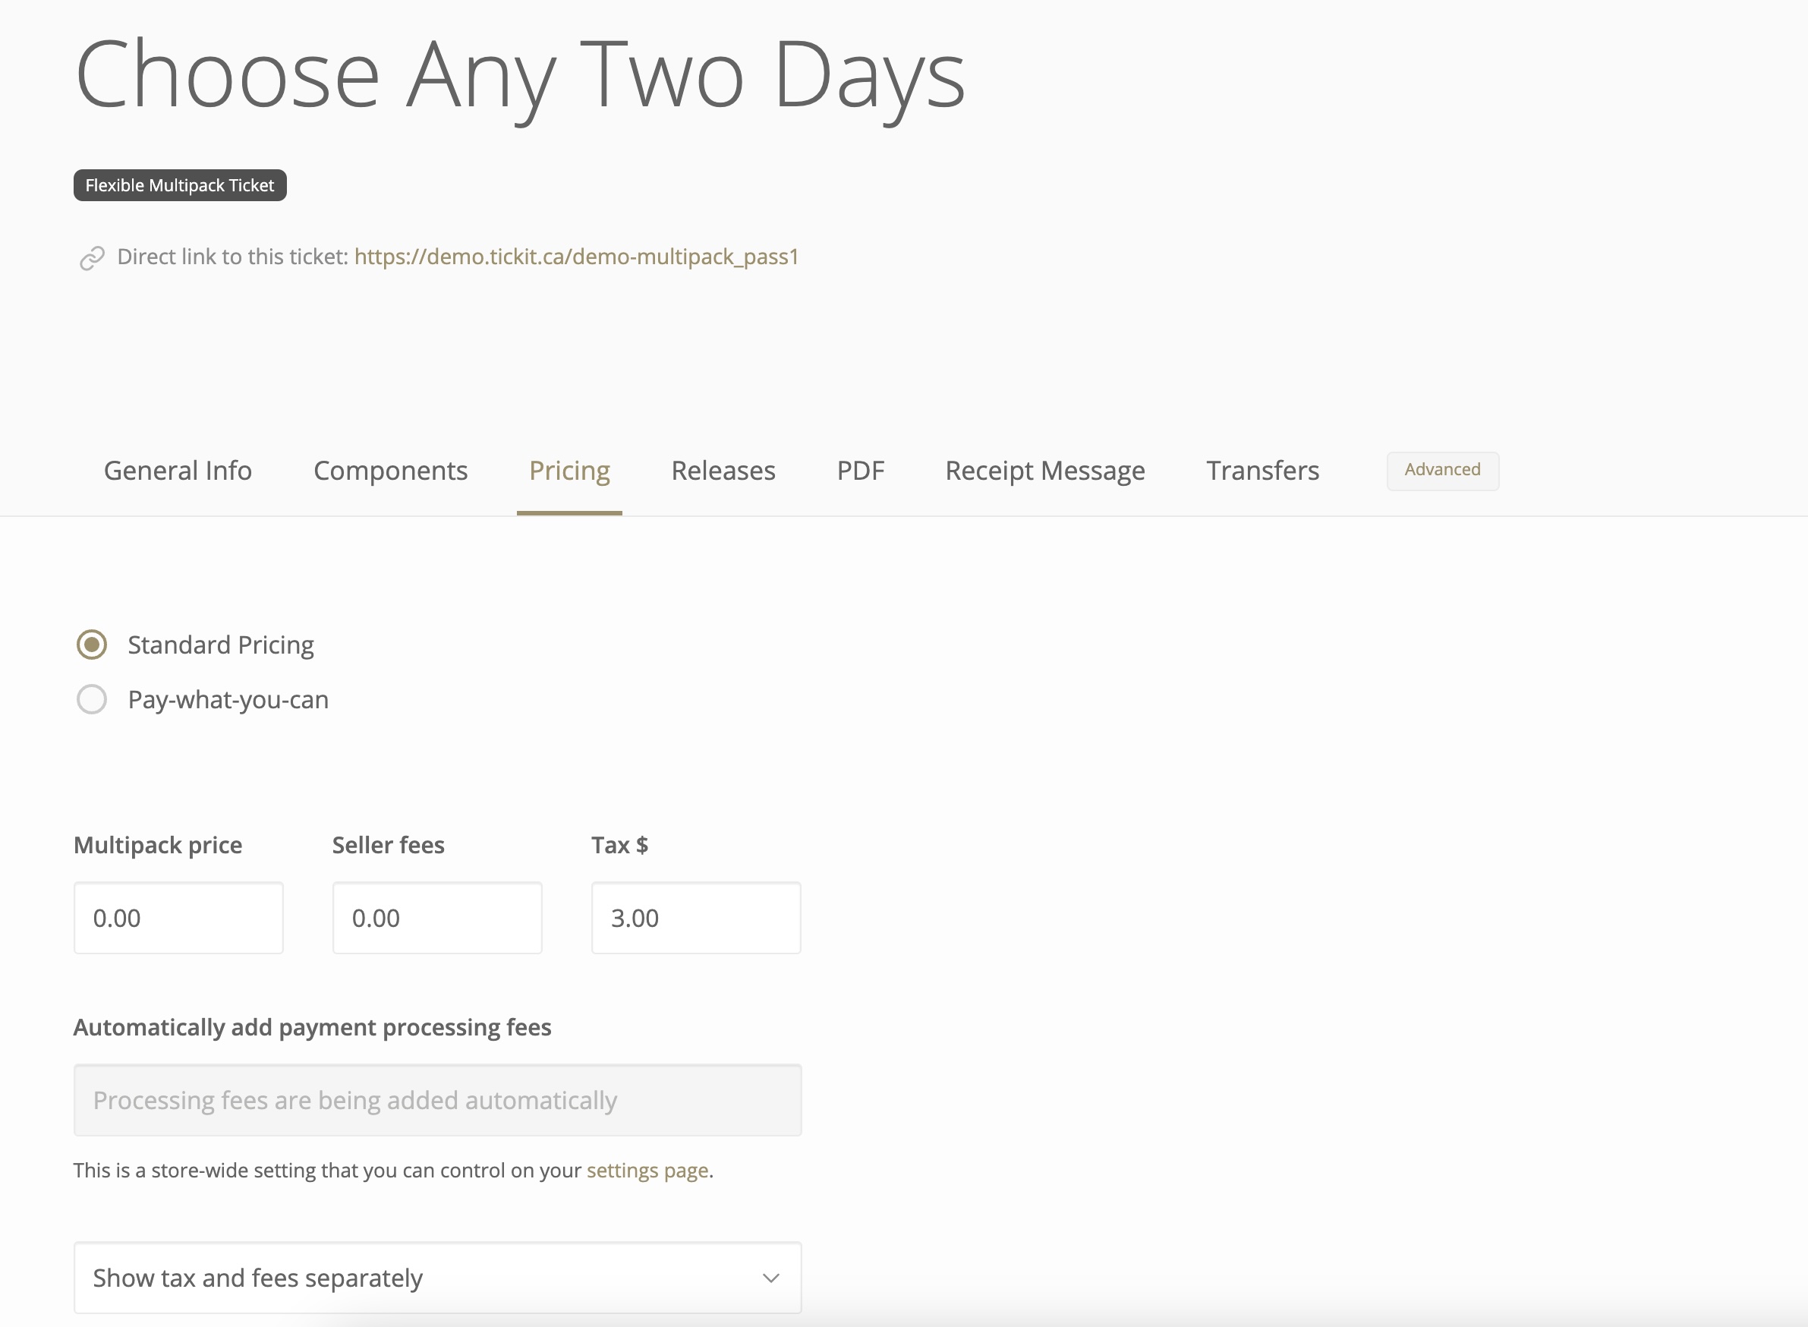The height and width of the screenshot is (1327, 1808).
Task: Click the Multipack price input field
Action: (180, 919)
